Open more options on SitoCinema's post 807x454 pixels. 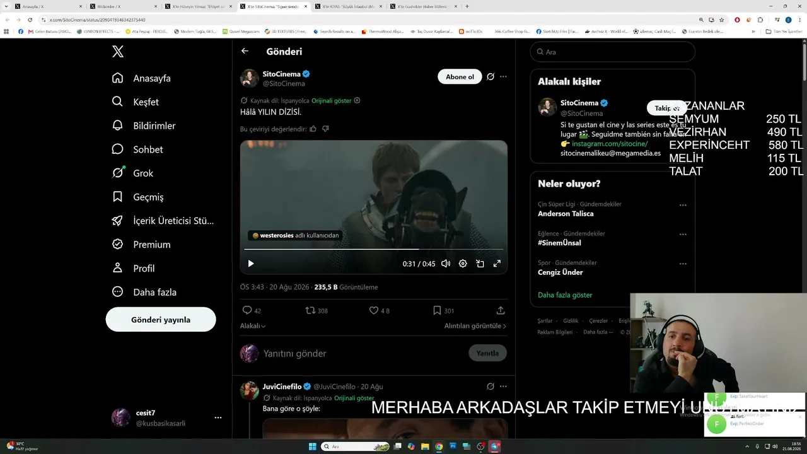[503, 77]
